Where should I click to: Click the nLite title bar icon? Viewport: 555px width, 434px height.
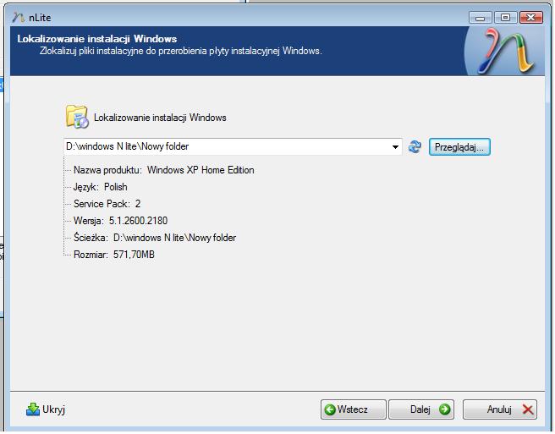(x=19, y=18)
